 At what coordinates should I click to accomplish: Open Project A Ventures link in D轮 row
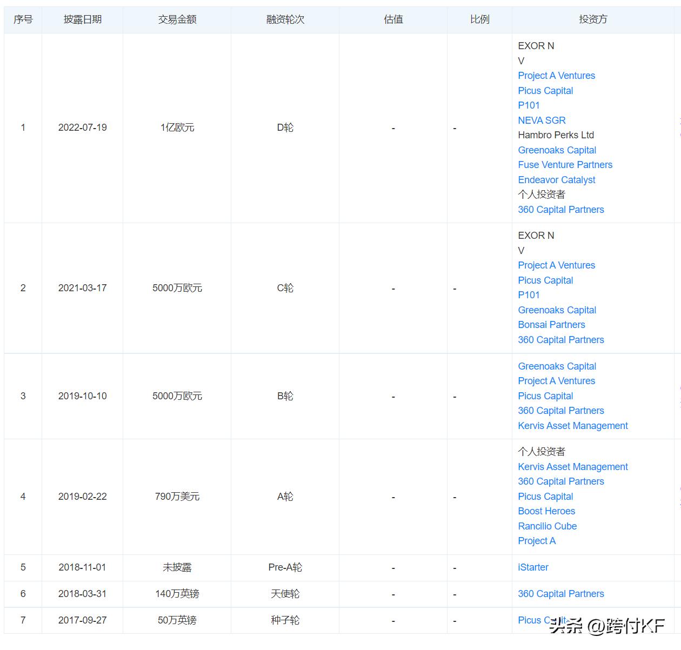[x=556, y=76]
